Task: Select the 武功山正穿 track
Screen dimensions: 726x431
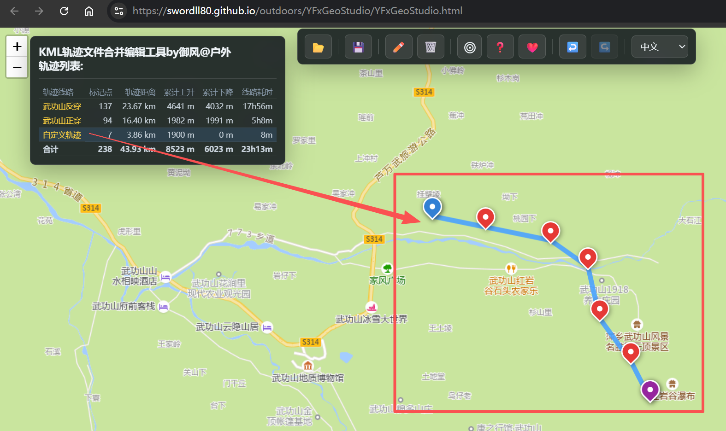Action: [x=62, y=121]
